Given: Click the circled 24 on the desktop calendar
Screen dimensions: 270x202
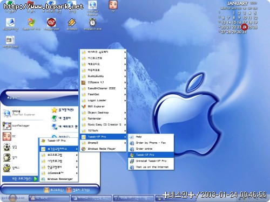Looking at the screenshot, I should 244,27.
